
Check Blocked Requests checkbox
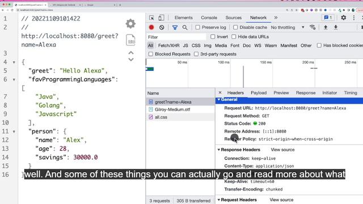(151, 54)
